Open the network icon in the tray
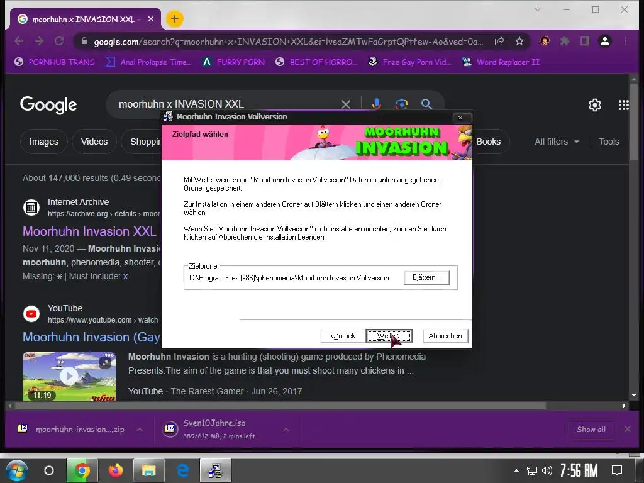Image resolution: width=644 pixels, height=483 pixels. tap(532, 470)
